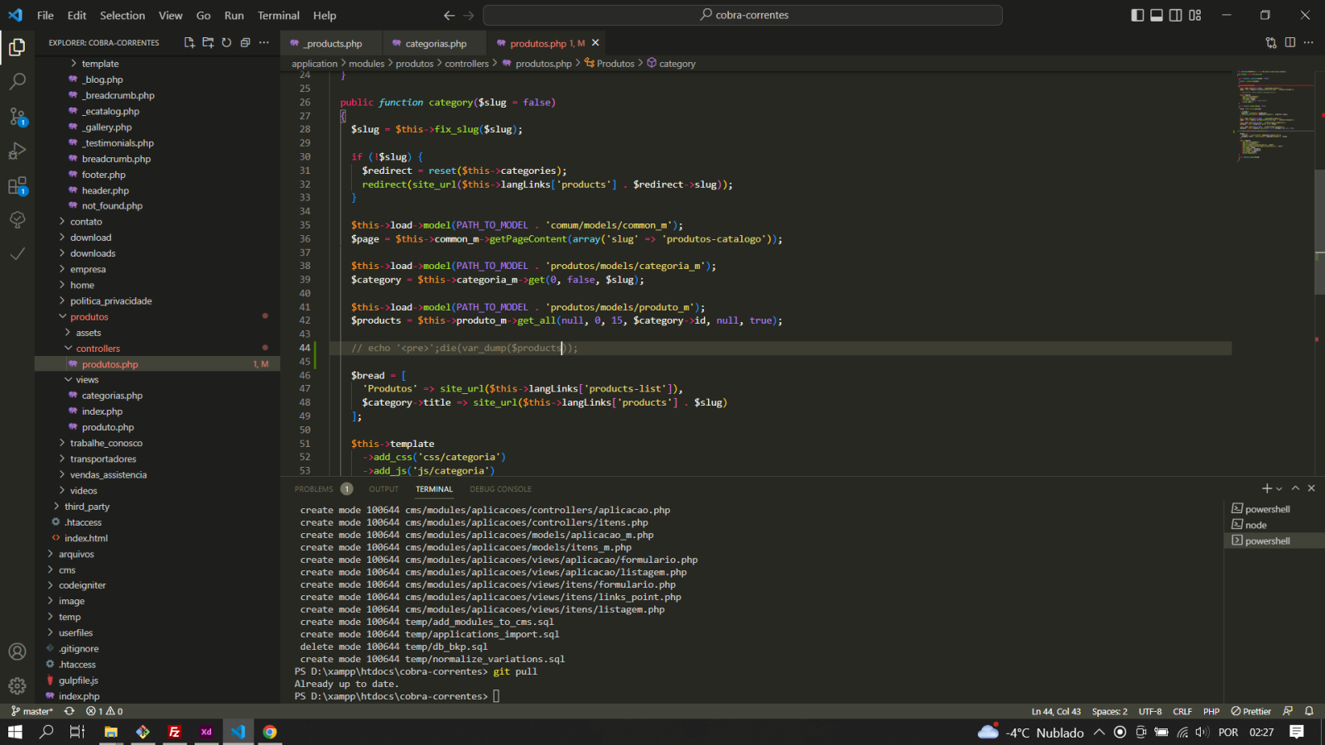1325x745 pixels.
Task: Toggle the secondary side bar
Action: [x=1176, y=15]
